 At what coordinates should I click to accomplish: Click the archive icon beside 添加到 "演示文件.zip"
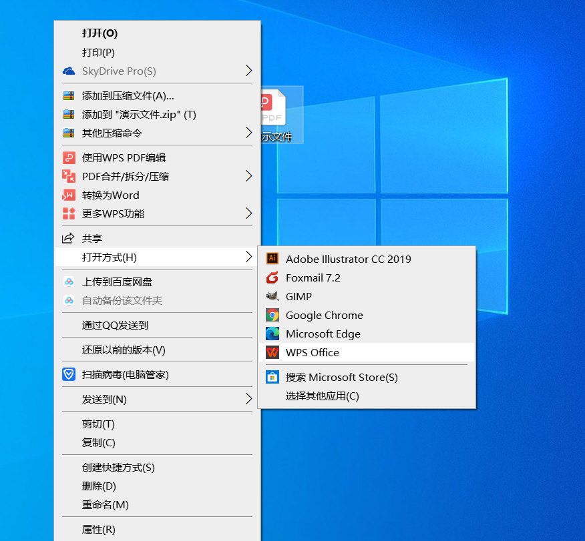click(x=69, y=114)
